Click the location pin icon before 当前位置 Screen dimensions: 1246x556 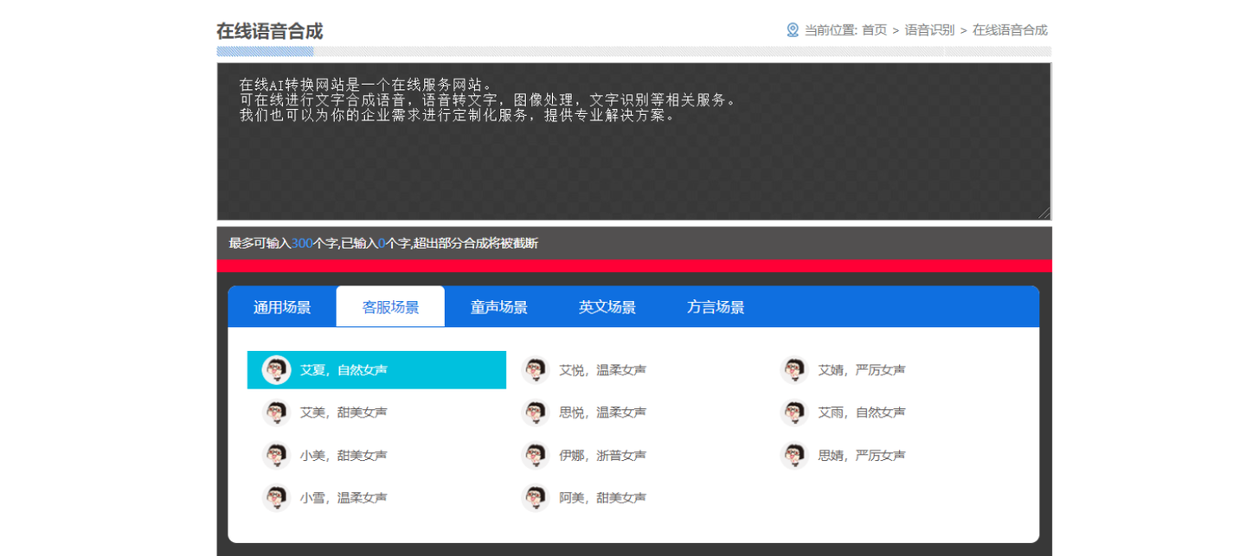(793, 29)
